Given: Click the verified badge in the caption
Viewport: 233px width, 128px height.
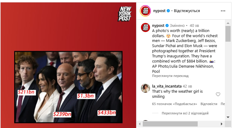Looking at the screenshot, I should (x=167, y=26).
